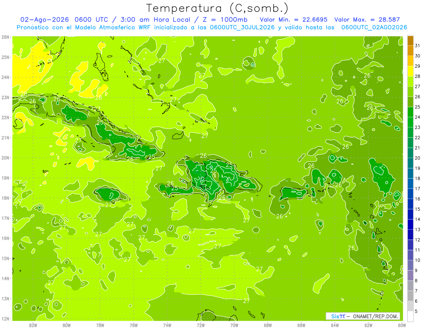This screenshot has width=427, height=330.
Task: Click the yellow color bar segment between 28 and 29
Action: coord(410,71)
